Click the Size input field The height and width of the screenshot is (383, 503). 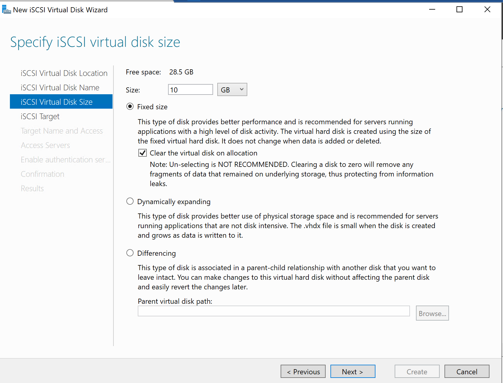(190, 89)
